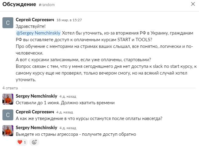199x147 pixels.
Task: Click the Обсуждение thread header title
Action: (19, 5)
